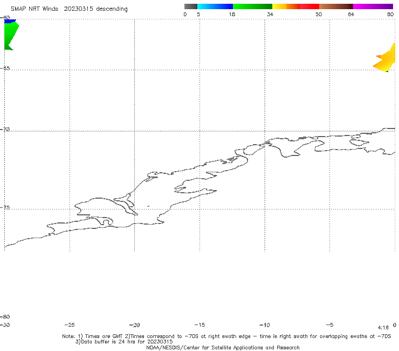Click the green wind swath patch on the map
The image size is (399, 351).
coord(10,36)
